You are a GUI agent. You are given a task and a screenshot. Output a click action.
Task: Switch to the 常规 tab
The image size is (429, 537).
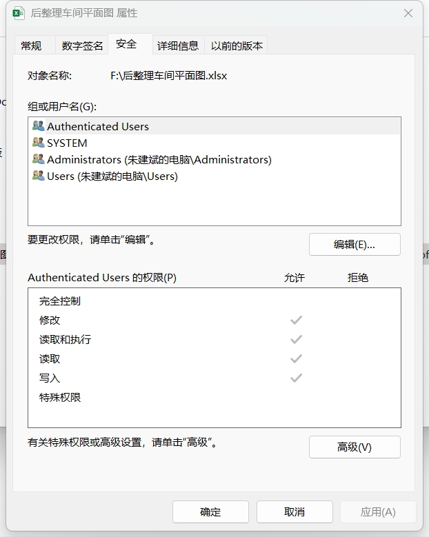[31, 45]
